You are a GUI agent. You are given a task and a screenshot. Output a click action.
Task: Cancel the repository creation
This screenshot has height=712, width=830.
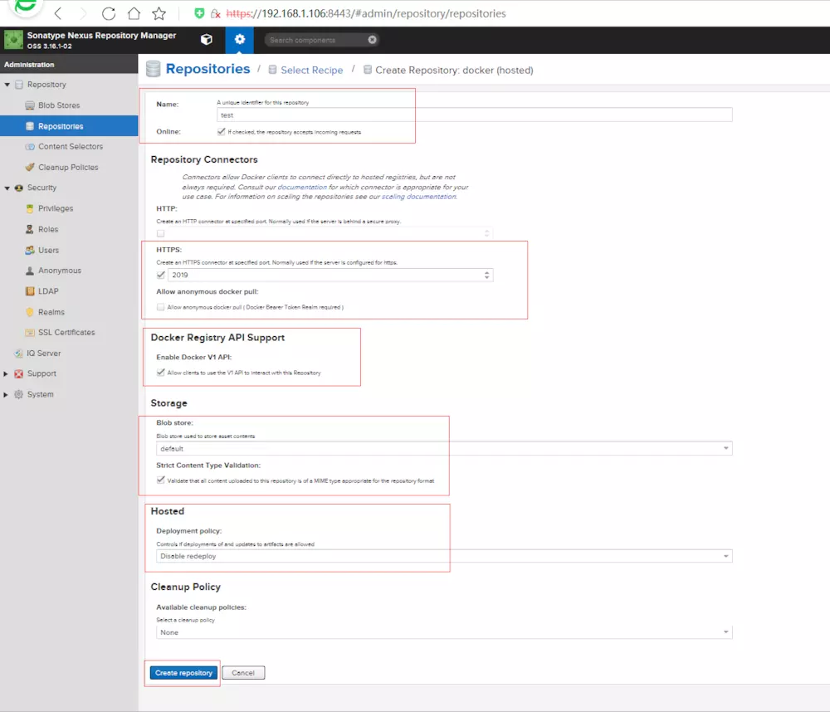(243, 673)
